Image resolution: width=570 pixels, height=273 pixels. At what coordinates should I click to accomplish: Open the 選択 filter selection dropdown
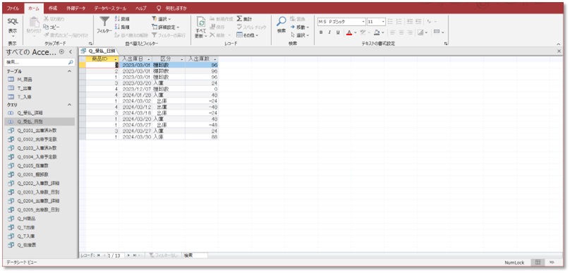pyautogui.click(x=162, y=19)
